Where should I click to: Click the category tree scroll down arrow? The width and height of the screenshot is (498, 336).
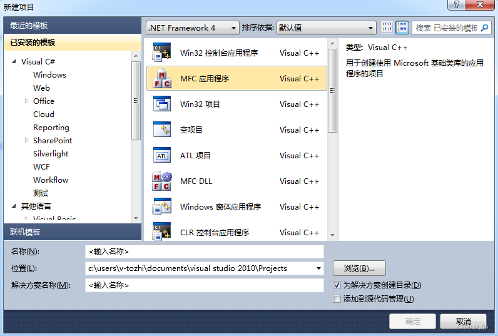136,218
